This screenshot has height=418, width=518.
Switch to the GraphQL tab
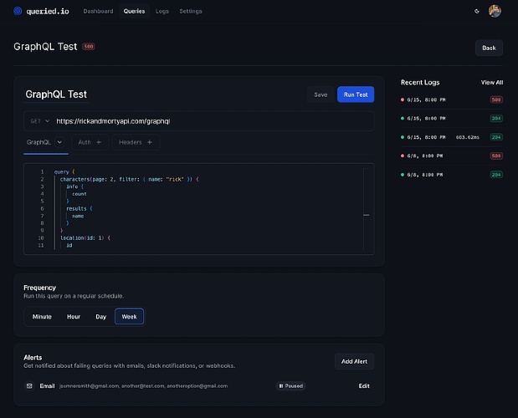[x=39, y=142]
